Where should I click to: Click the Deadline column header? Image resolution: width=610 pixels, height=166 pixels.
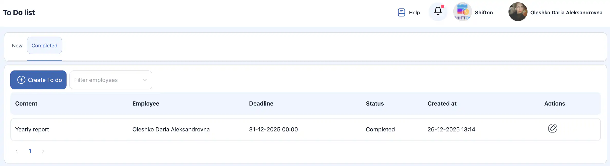pos(261,103)
